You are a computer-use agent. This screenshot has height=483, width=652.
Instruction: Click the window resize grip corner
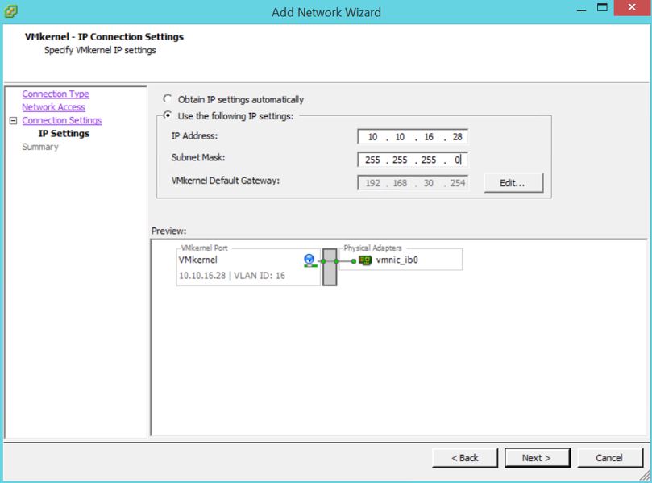[x=646, y=475]
